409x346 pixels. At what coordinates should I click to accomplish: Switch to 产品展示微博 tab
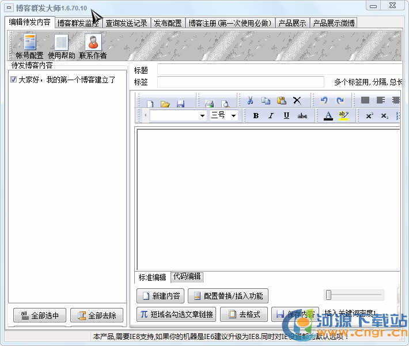click(334, 23)
